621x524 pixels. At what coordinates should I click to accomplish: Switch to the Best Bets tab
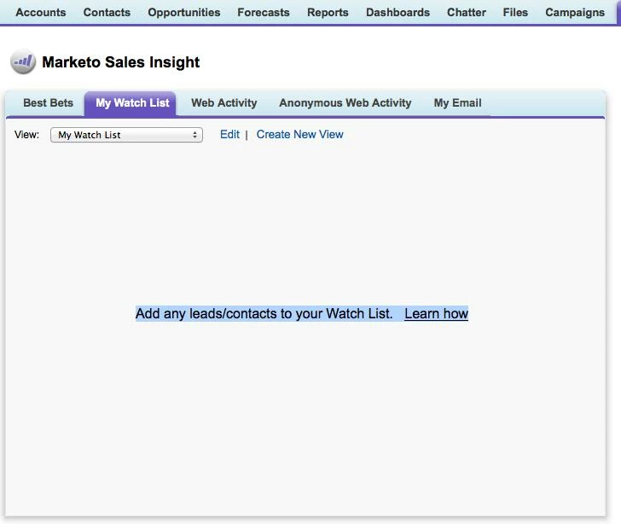coord(49,103)
